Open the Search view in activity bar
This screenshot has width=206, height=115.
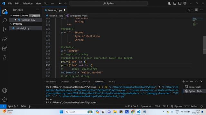[x=5, y=20]
